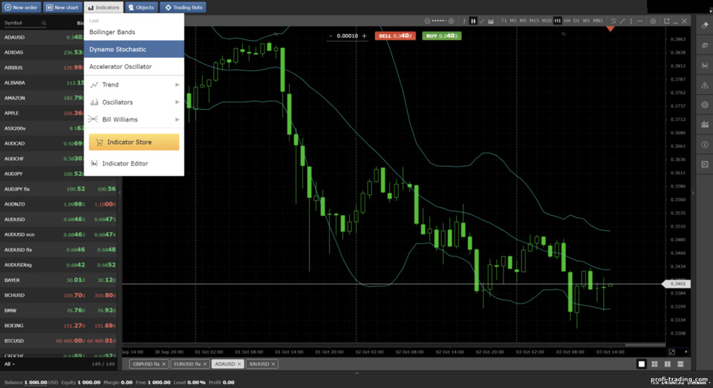Viewport: 713px width, 388px height.
Task: Click the bar chart statistics sidebar icon
Action: pos(705,125)
